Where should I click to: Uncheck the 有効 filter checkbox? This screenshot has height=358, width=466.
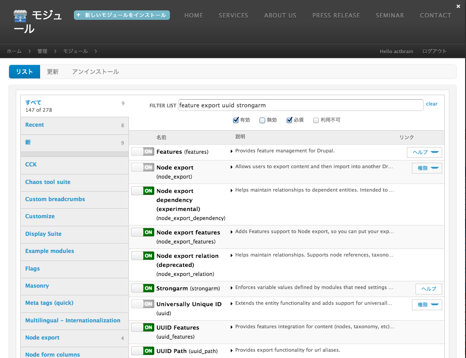pos(235,120)
